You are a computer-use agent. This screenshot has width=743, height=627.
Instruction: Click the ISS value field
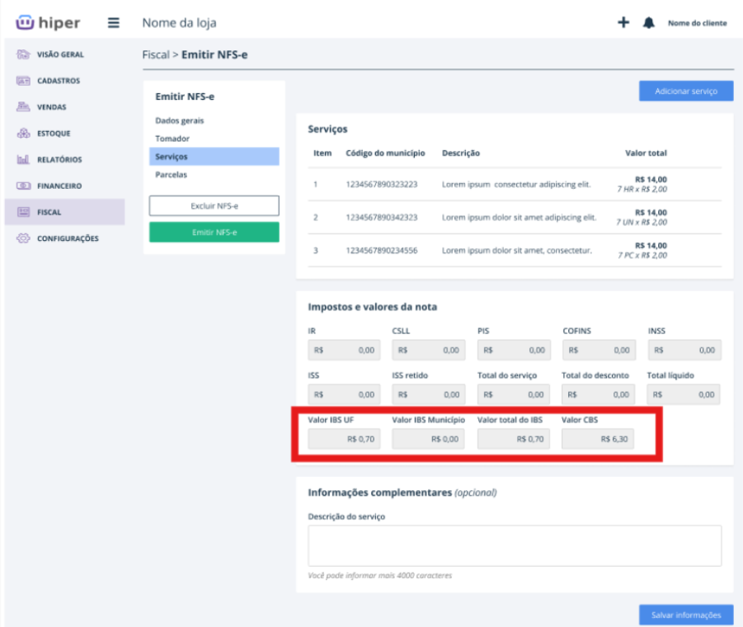pos(344,394)
